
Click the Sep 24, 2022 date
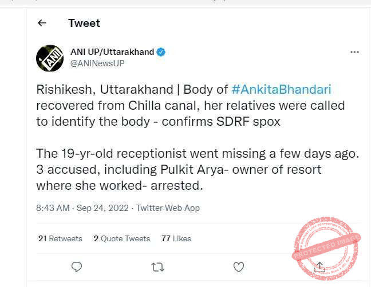(x=102, y=208)
